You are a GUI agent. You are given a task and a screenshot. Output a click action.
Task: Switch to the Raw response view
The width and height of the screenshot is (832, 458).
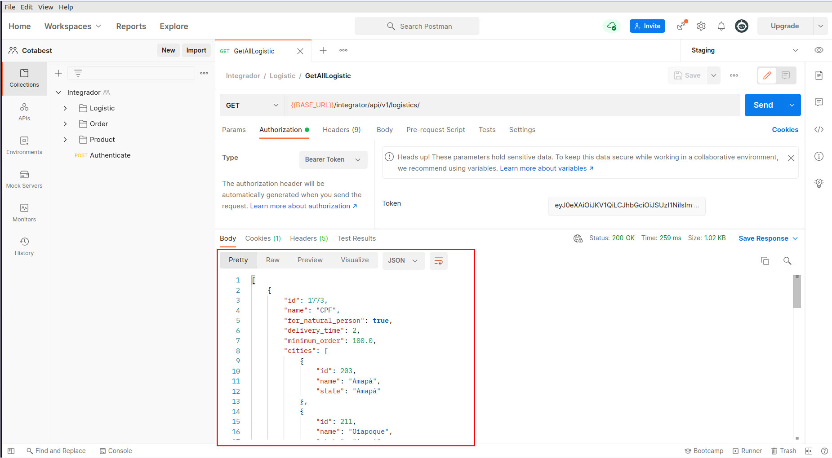click(x=272, y=260)
